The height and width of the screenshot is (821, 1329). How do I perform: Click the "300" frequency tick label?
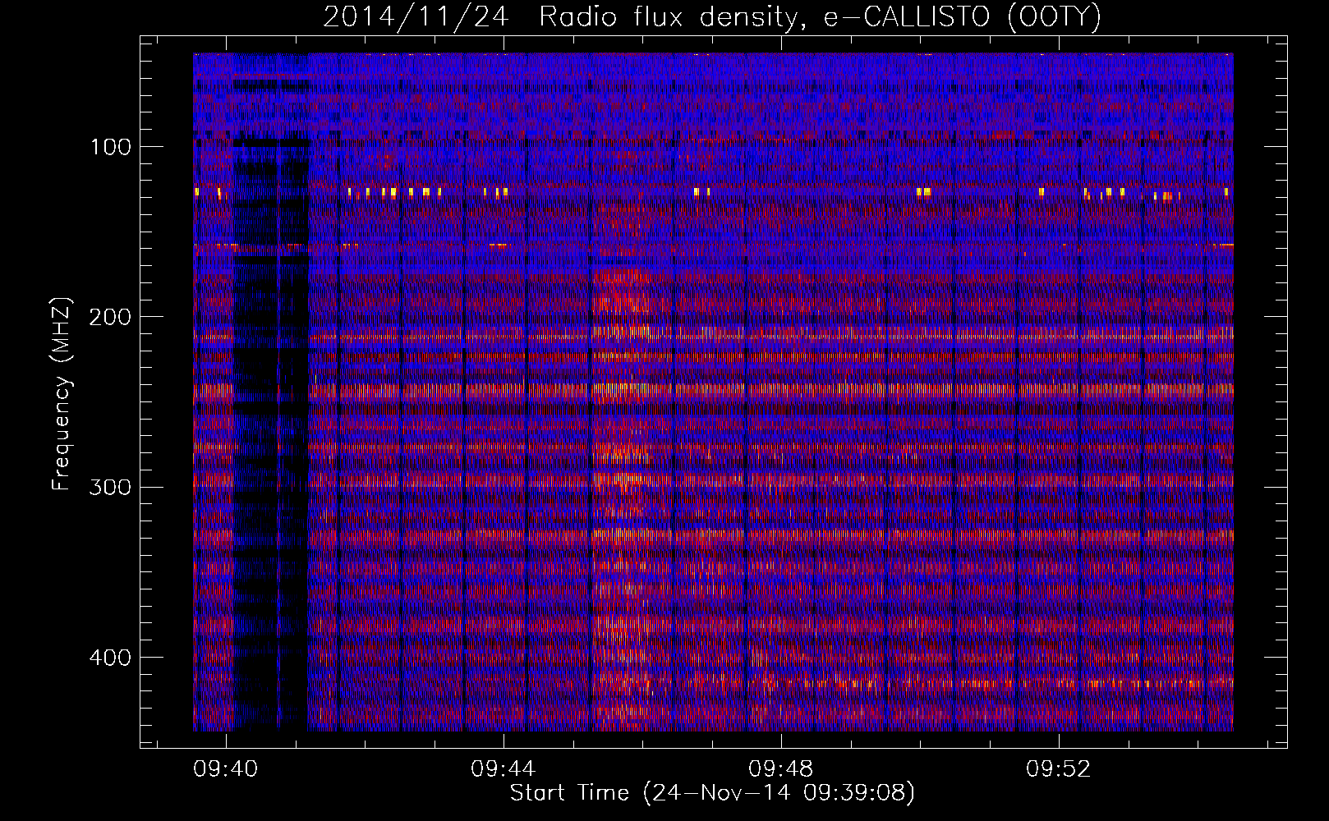pos(111,487)
